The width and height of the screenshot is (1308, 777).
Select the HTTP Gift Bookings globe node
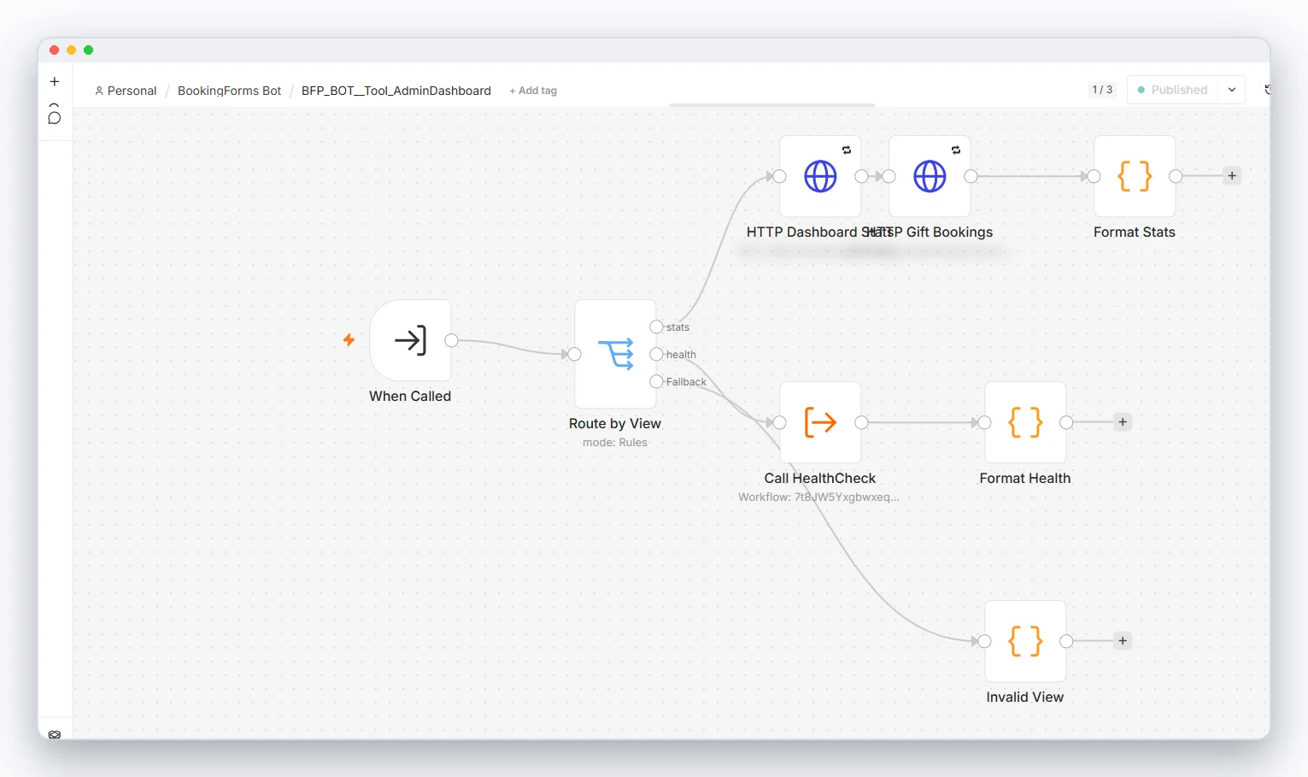click(x=930, y=176)
